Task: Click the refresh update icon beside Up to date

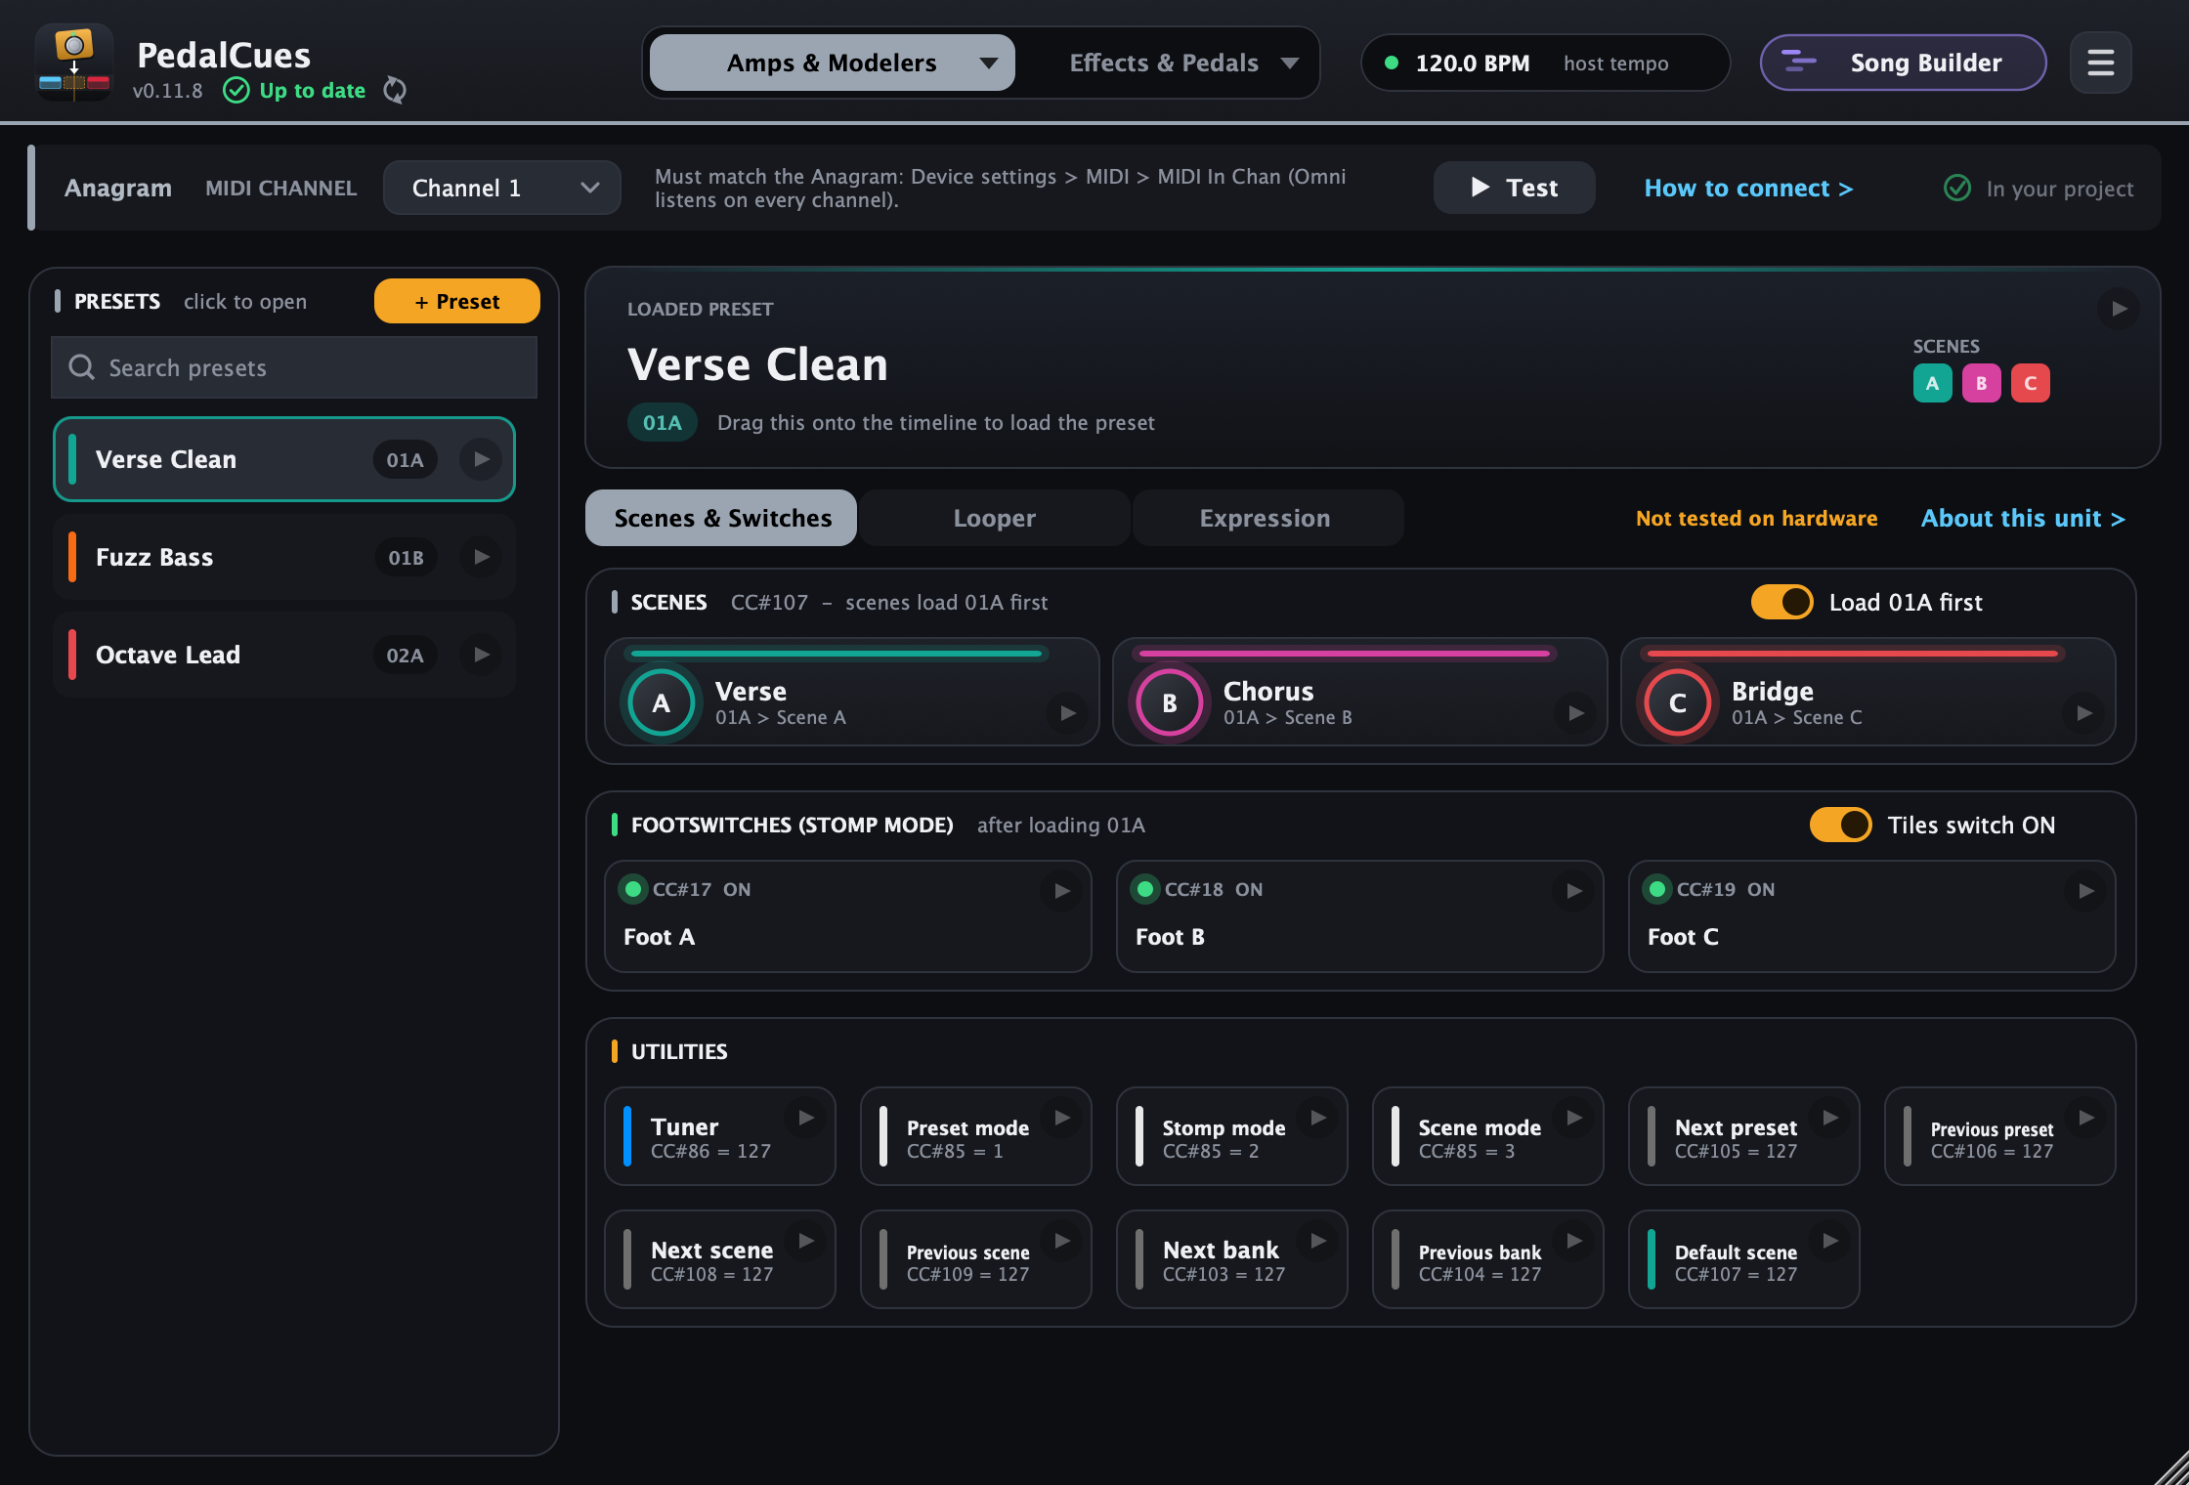Action: pos(395,90)
